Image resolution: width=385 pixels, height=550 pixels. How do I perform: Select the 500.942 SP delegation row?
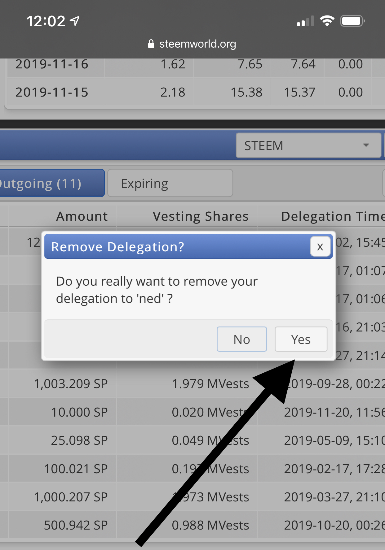(x=192, y=525)
